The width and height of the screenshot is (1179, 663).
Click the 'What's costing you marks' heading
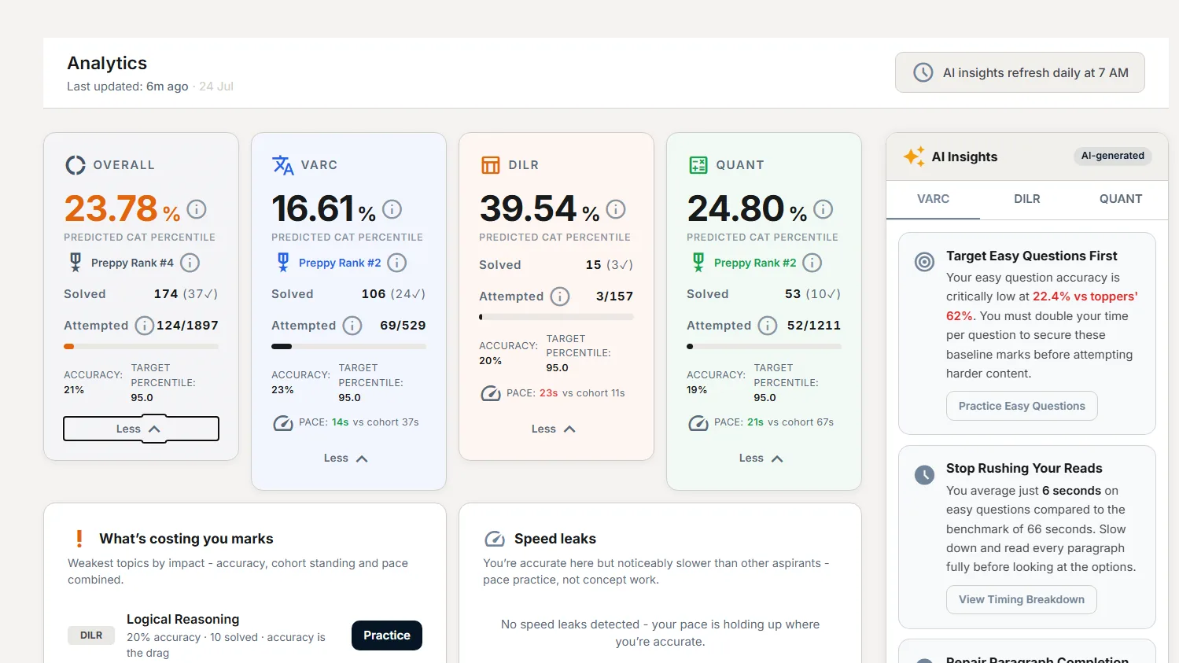pyautogui.click(x=186, y=539)
